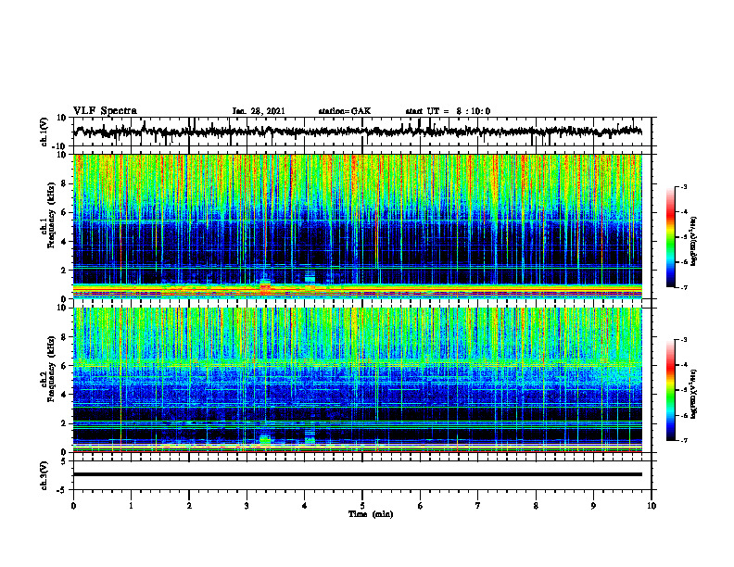Click time axis tick label "3"
This screenshot has height=567, width=734.
tap(247, 506)
